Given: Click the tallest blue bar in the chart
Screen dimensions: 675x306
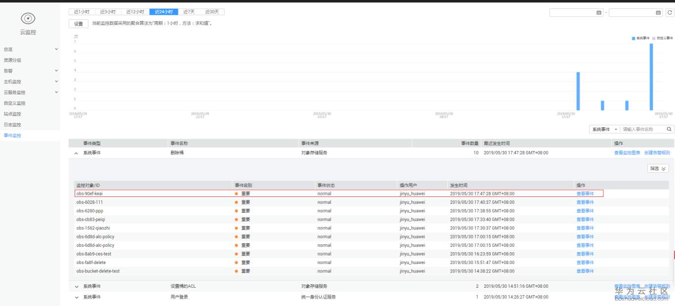Looking at the screenshot, I should point(651,77).
